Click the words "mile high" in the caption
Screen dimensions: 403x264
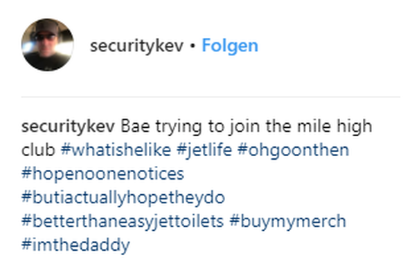334,126
